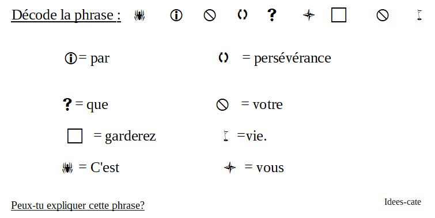Click the golf flag symbol ending the phrase
The image size is (435, 218).
pyautogui.click(x=419, y=15)
